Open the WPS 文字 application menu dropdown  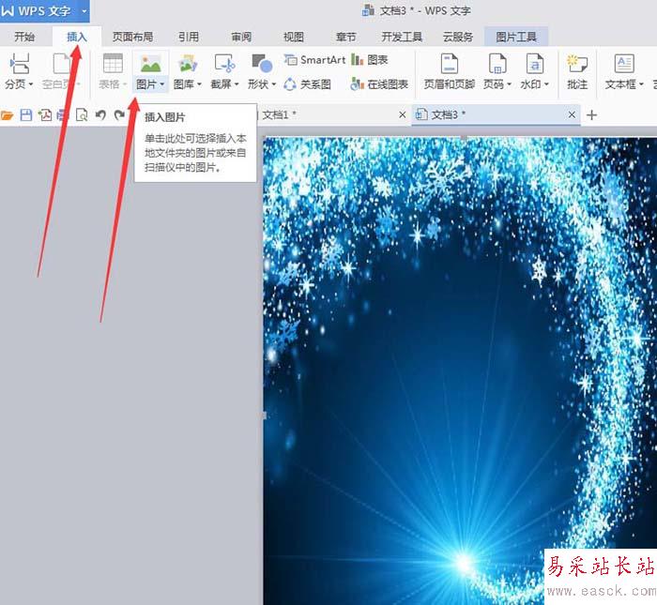(84, 11)
